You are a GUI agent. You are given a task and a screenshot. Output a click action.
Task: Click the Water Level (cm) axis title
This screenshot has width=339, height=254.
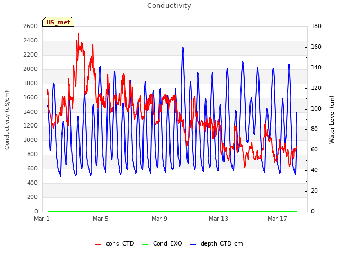click(332, 120)
